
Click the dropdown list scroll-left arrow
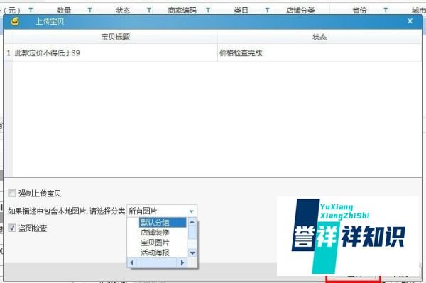(x=132, y=262)
